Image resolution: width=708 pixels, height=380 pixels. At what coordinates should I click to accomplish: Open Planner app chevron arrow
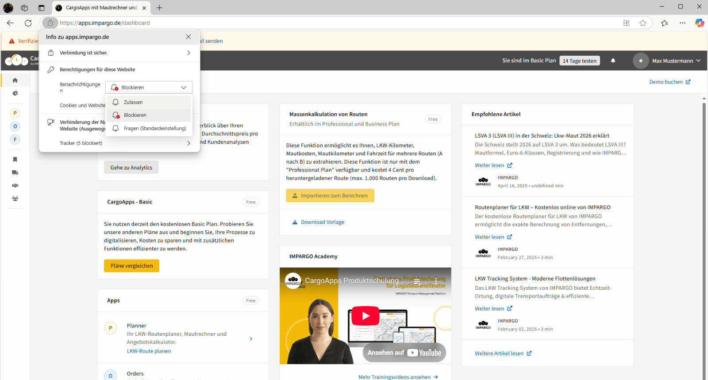[251, 339]
